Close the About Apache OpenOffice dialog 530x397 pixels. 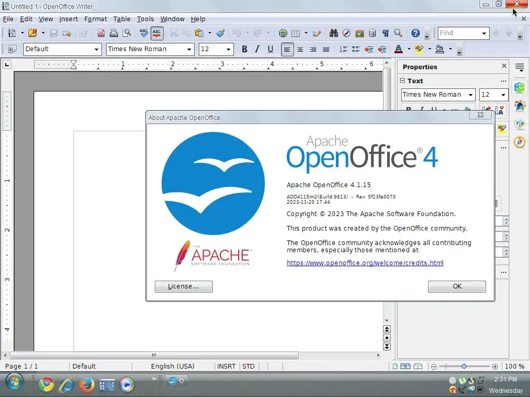(480, 115)
